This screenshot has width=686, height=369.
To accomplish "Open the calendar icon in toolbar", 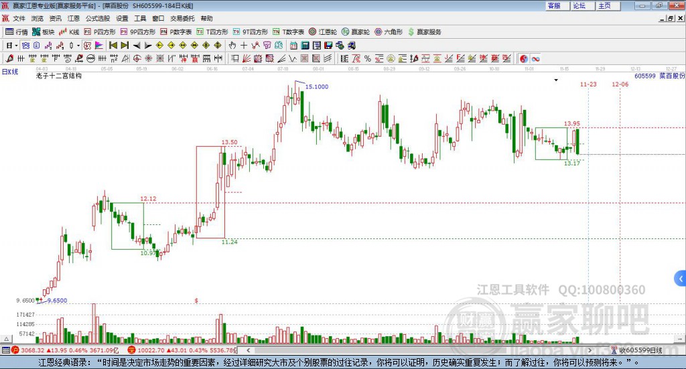I will coord(293,46).
